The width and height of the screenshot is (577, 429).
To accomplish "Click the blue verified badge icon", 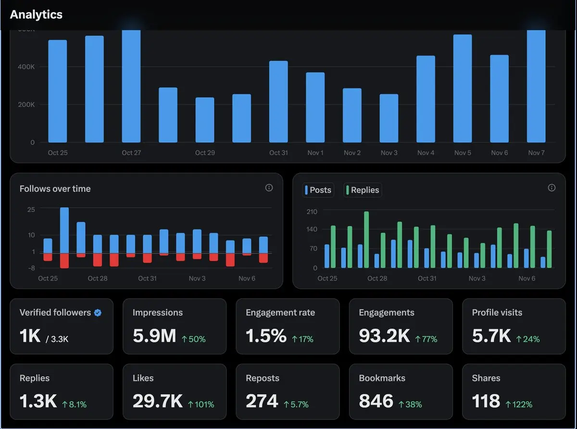I will pos(98,313).
